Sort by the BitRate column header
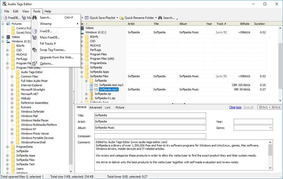 pyautogui.click(x=240, y=24)
